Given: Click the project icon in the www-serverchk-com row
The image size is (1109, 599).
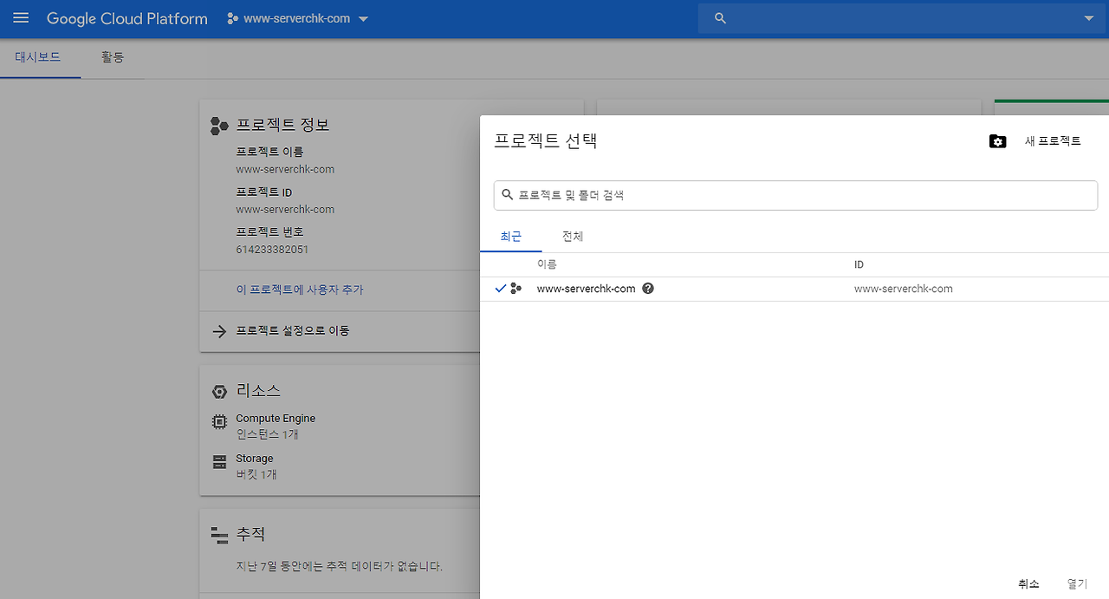Looking at the screenshot, I should [x=516, y=288].
